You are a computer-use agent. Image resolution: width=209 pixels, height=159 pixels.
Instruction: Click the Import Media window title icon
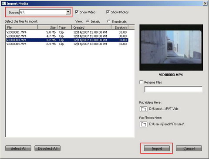3,3
